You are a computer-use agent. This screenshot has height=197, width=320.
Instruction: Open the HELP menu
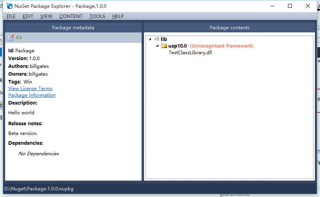pos(118,16)
